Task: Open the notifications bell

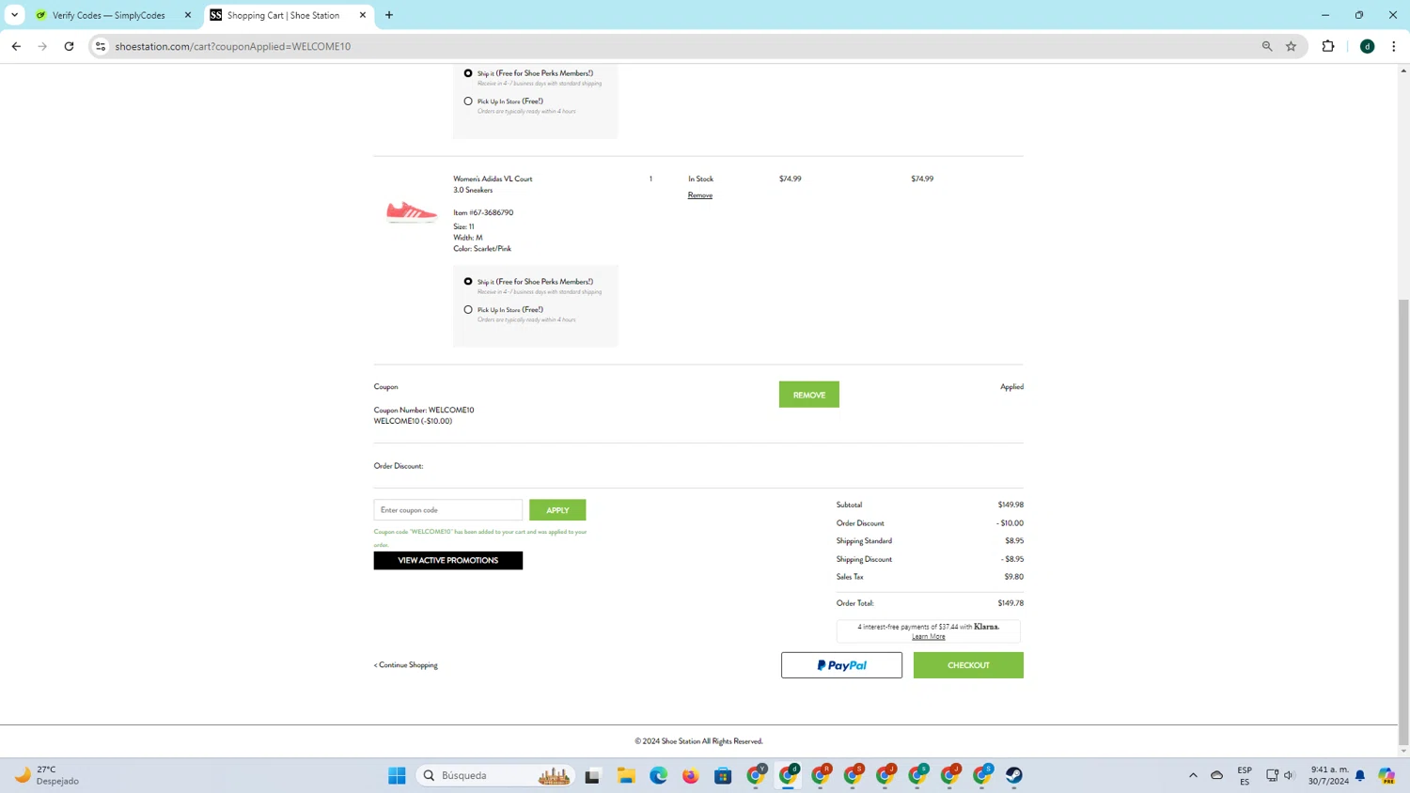Action: (x=1360, y=775)
